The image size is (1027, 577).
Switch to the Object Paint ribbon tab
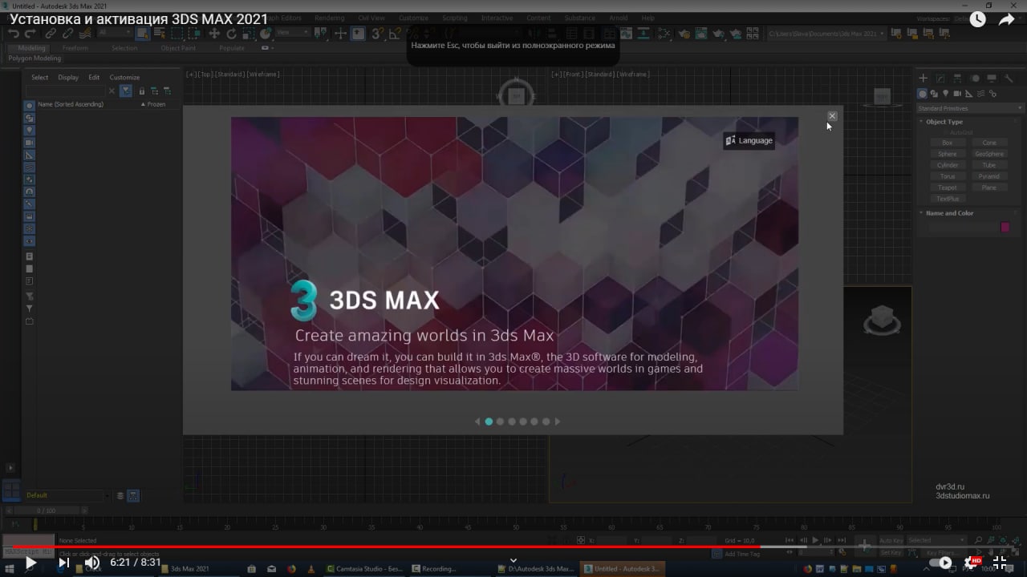178,48
